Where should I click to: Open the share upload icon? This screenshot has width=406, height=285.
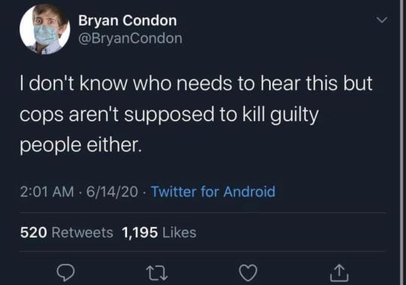pos(339,273)
